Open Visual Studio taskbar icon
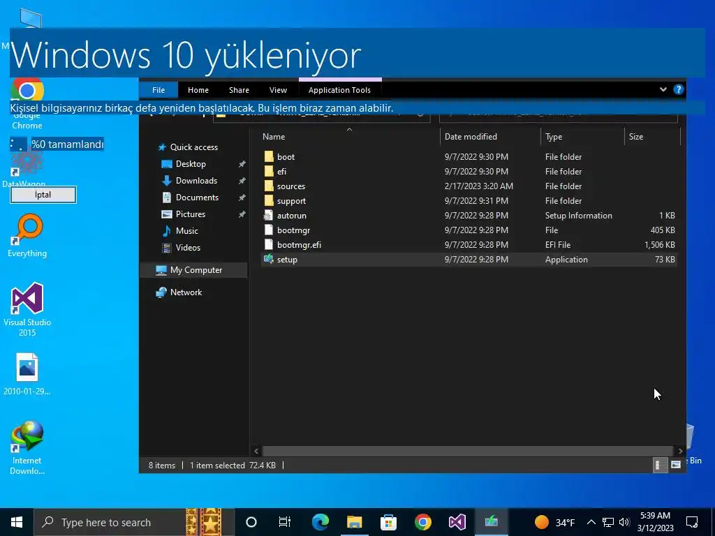This screenshot has height=536, width=715. point(457,522)
